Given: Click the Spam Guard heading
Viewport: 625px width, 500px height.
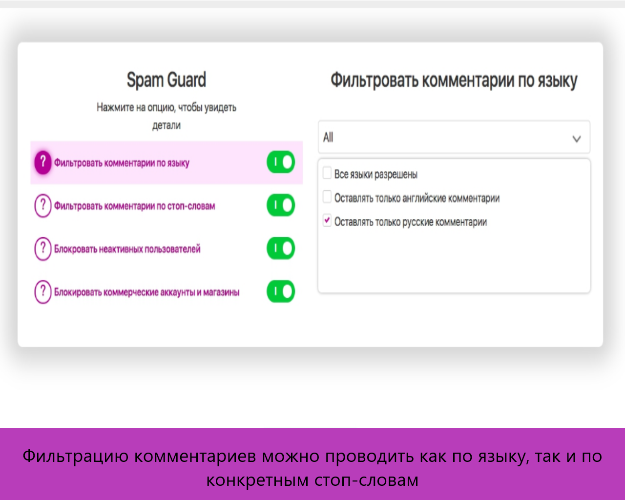Looking at the screenshot, I should tap(166, 80).
